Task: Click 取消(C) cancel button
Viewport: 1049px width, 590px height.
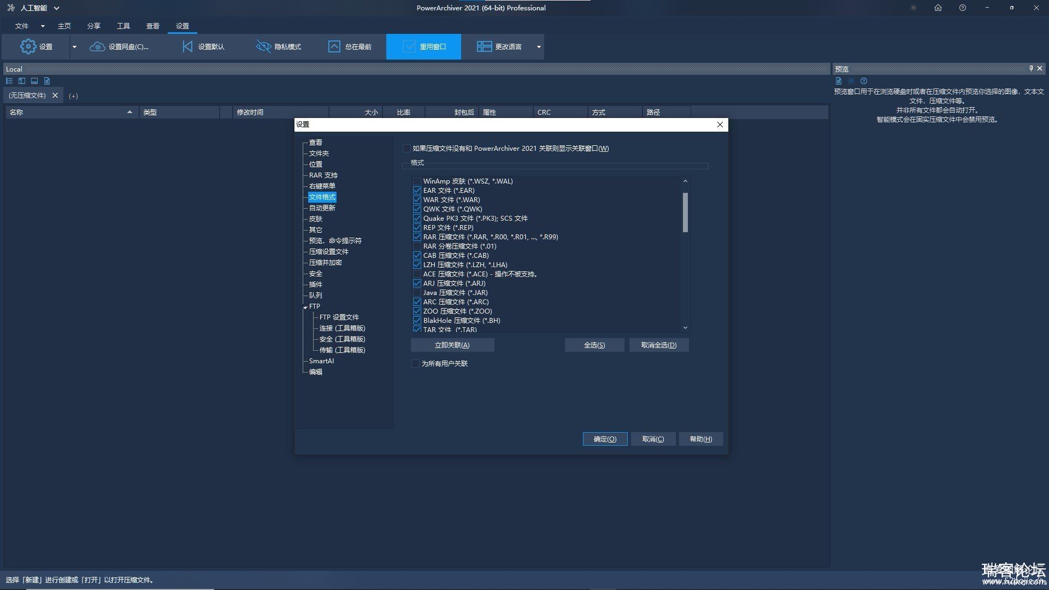Action: click(653, 439)
